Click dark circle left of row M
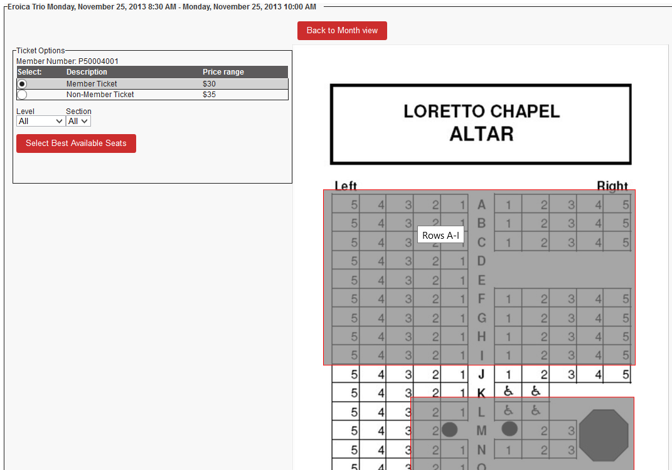The image size is (672, 470). [449, 429]
